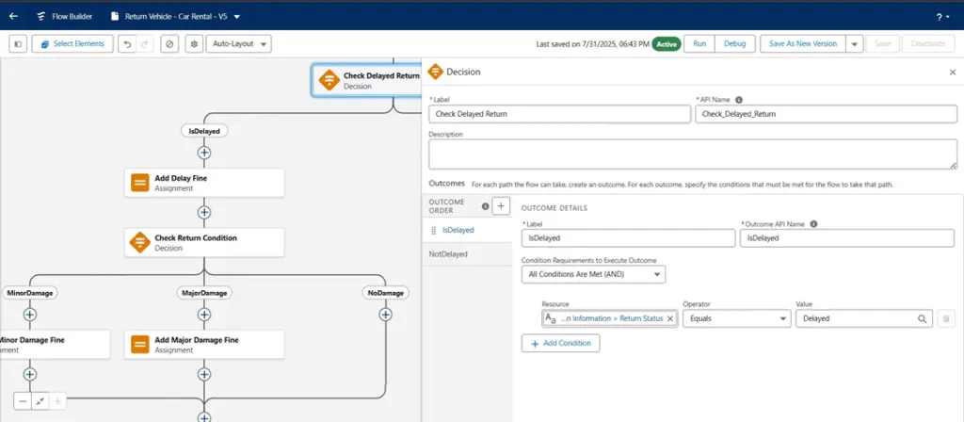
Task: Toggle the left toolbox panel icon
Action: coord(18,43)
